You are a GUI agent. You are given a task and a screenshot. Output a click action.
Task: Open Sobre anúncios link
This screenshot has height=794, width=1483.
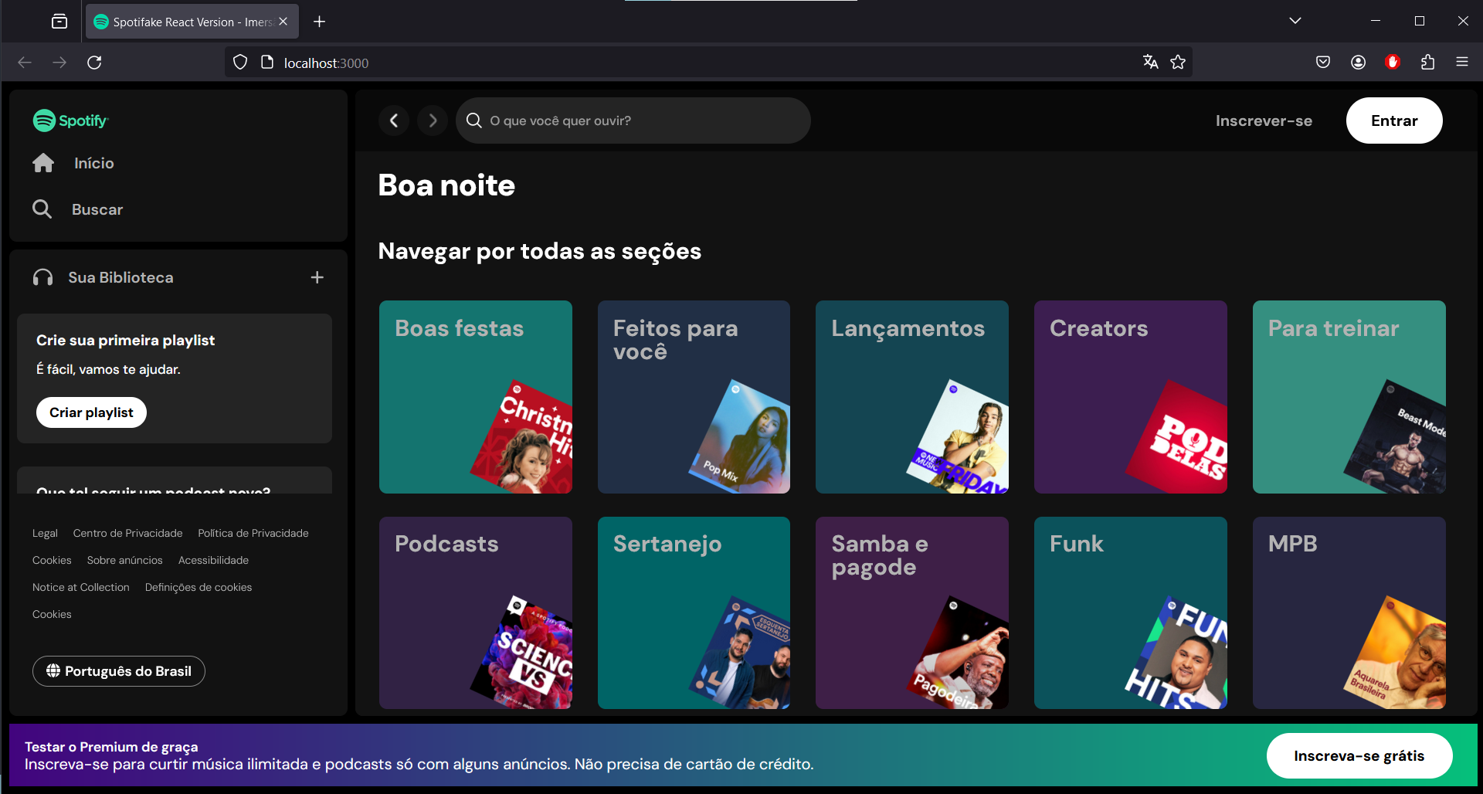click(x=125, y=560)
